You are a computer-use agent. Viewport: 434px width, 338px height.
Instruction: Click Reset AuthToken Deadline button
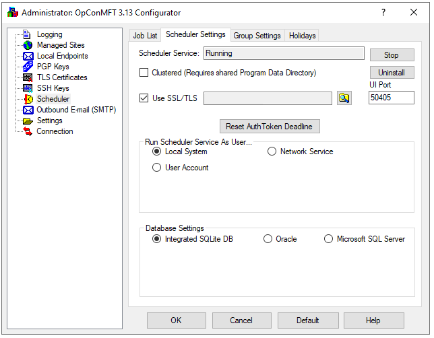270,127
